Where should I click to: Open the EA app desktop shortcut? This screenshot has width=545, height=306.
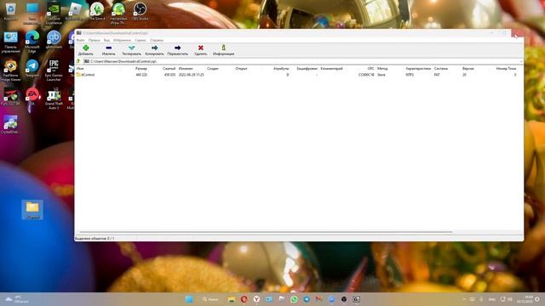[x=32, y=96]
